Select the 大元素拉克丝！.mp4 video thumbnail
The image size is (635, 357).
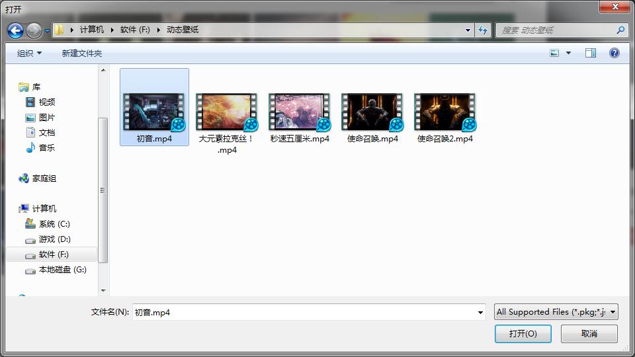pyautogui.click(x=227, y=112)
